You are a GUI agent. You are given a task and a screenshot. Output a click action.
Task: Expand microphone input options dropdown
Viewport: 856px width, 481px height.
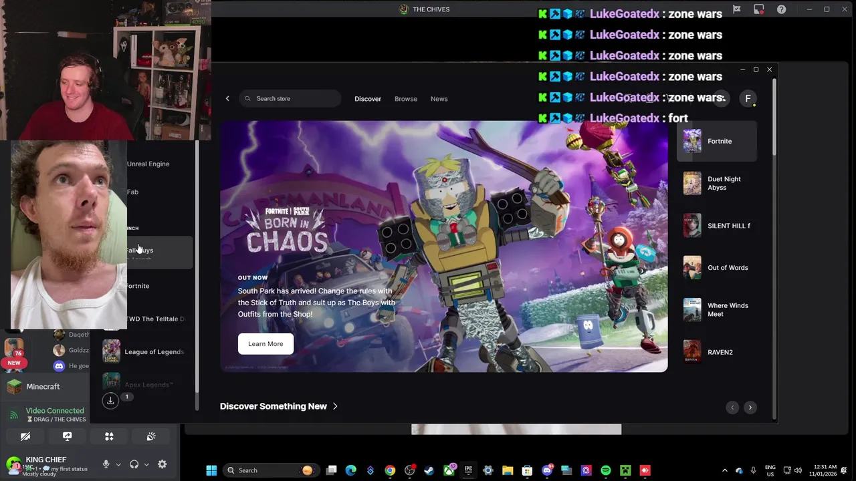click(118, 464)
